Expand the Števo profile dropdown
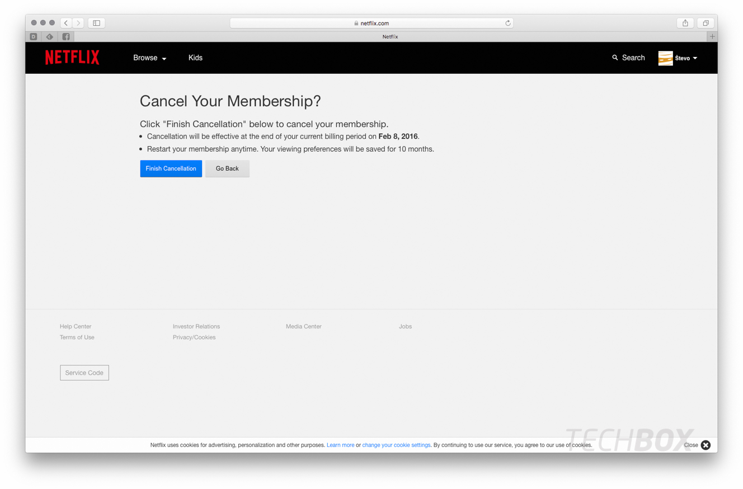The image size is (743, 489). tap(686, 58)
